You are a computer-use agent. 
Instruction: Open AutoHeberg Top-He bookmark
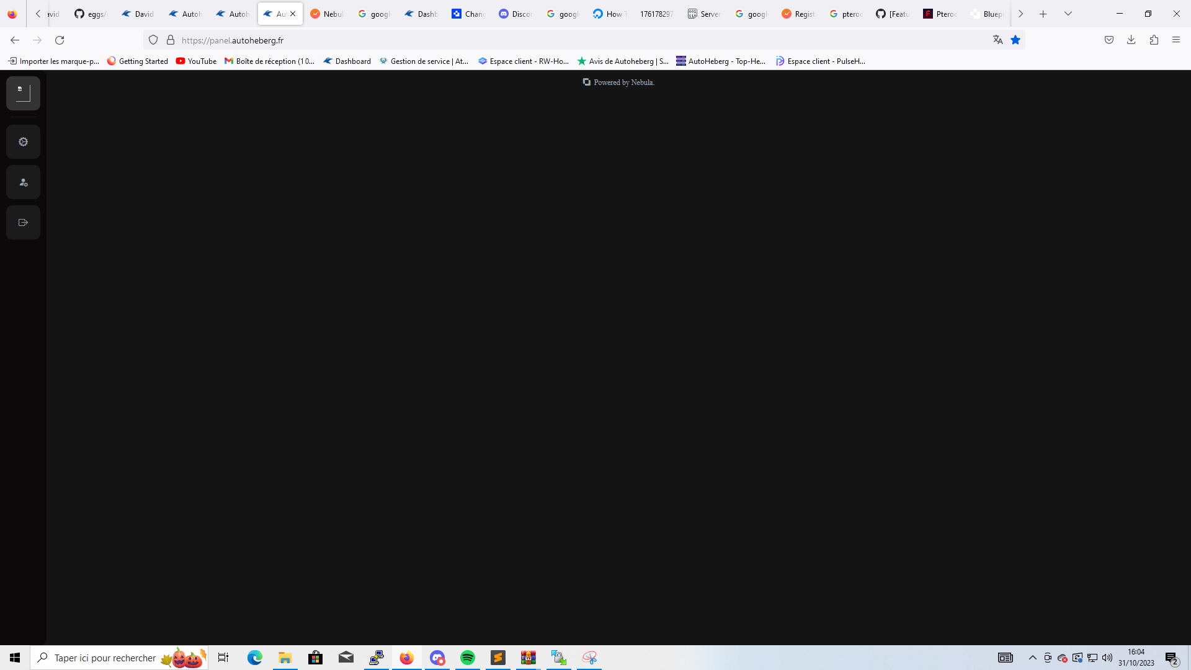tap(721, 61)
